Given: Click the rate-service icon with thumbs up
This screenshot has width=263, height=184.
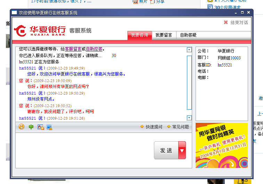Looking at the screenshot, I should pos(41,127).
